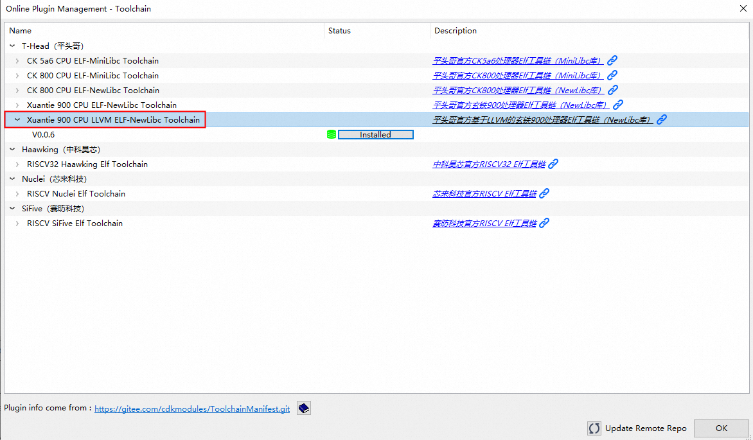This screenshot has width=753, height=440.
Task: Click link icon beside CK 5a6 MiniLibc description
Action: [x=613, y=60]
